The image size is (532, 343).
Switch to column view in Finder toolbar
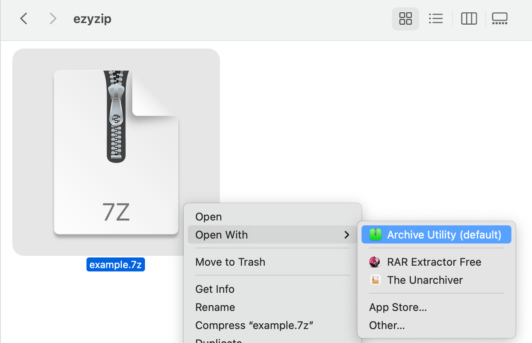coord(469,19)
